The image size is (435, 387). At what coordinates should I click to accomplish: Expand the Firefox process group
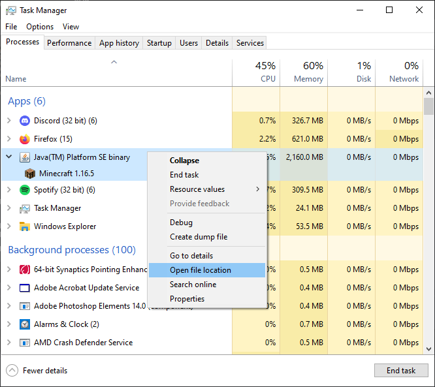(x=9, y=139)
